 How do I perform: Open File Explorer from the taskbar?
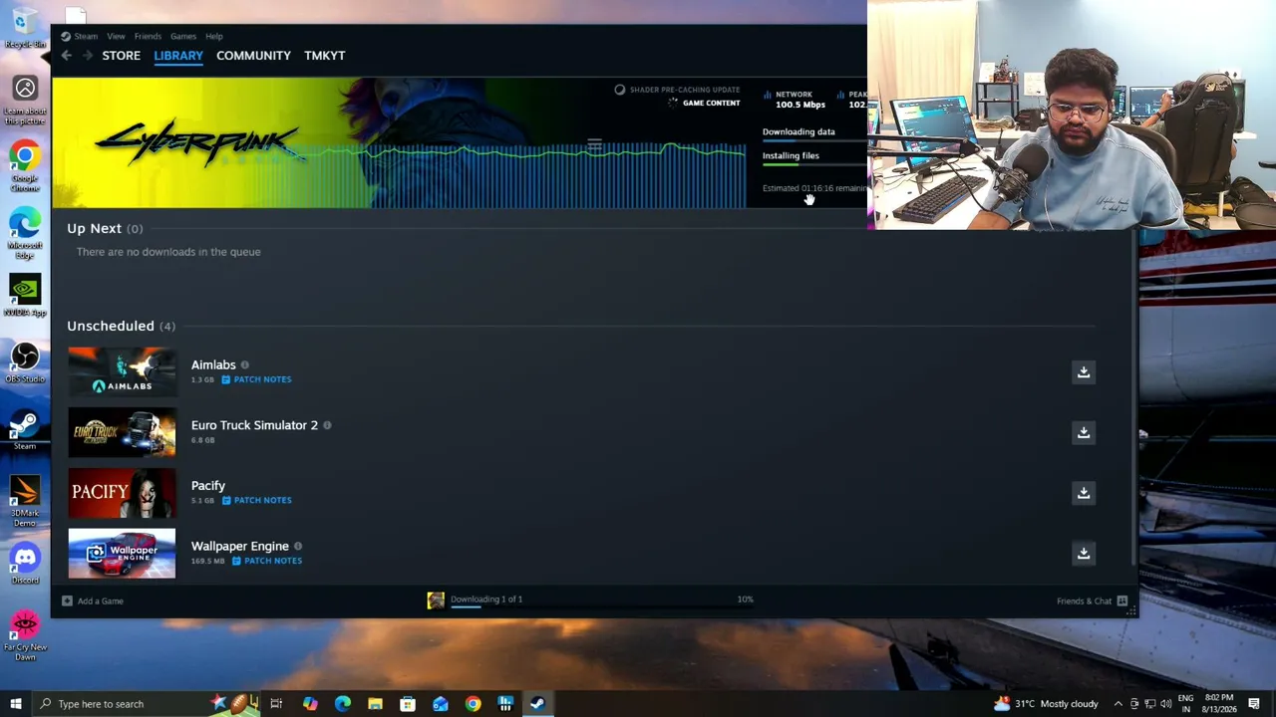click(x=375, y=704)
